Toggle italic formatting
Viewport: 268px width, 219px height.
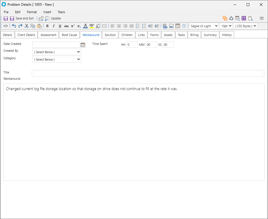point(54,26)
